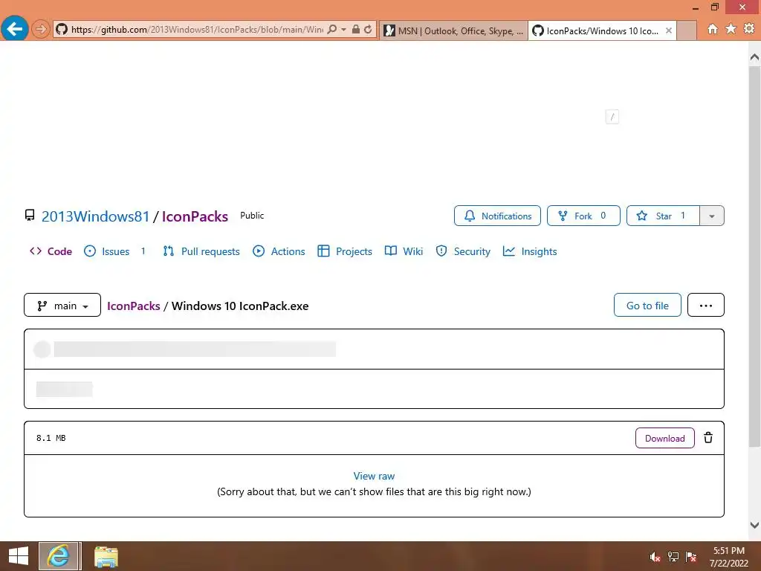
Task: Open browser Tools gear icon
Action: click(749, 29)
